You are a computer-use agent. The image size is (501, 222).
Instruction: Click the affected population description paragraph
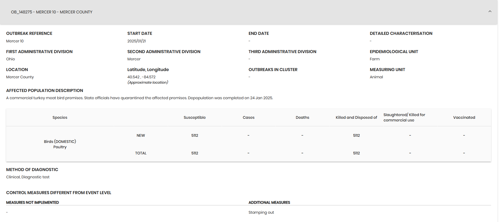point(140,98)
